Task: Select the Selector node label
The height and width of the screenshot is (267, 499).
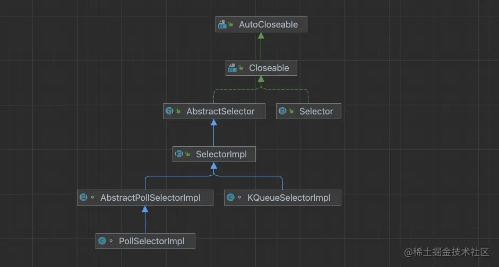Action: click(x=316, y=111)
